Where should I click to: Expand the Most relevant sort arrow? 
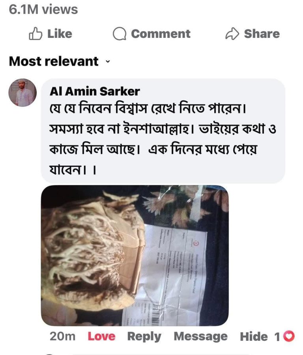[108, 61]
